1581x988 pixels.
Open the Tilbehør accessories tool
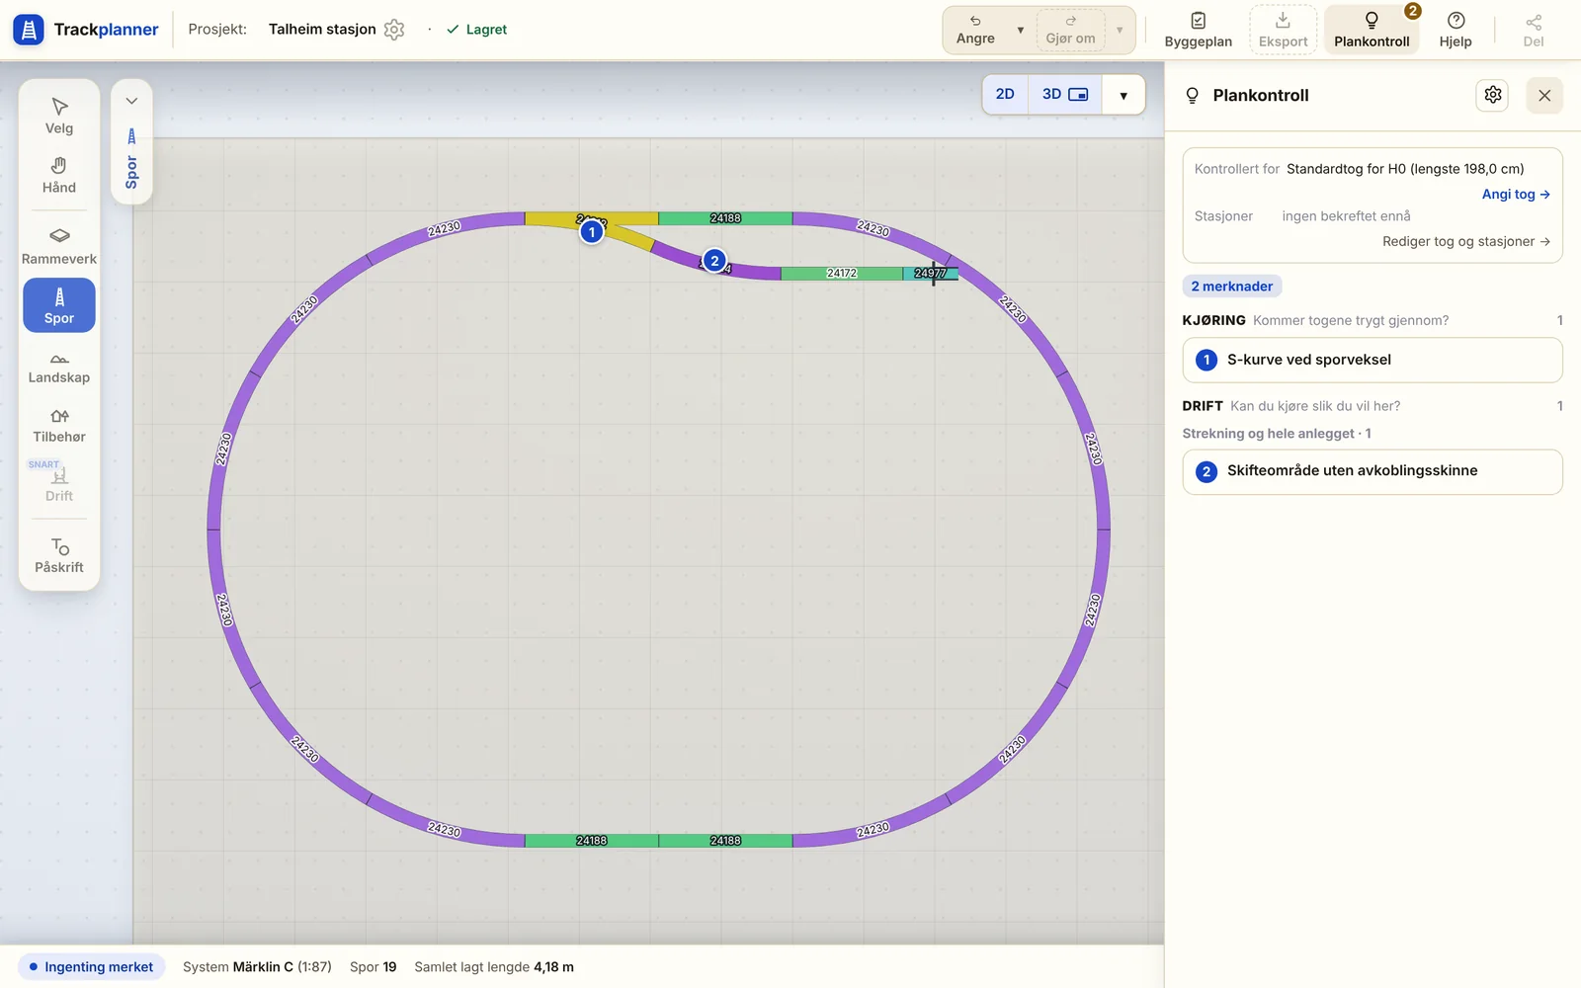[59, 424]
